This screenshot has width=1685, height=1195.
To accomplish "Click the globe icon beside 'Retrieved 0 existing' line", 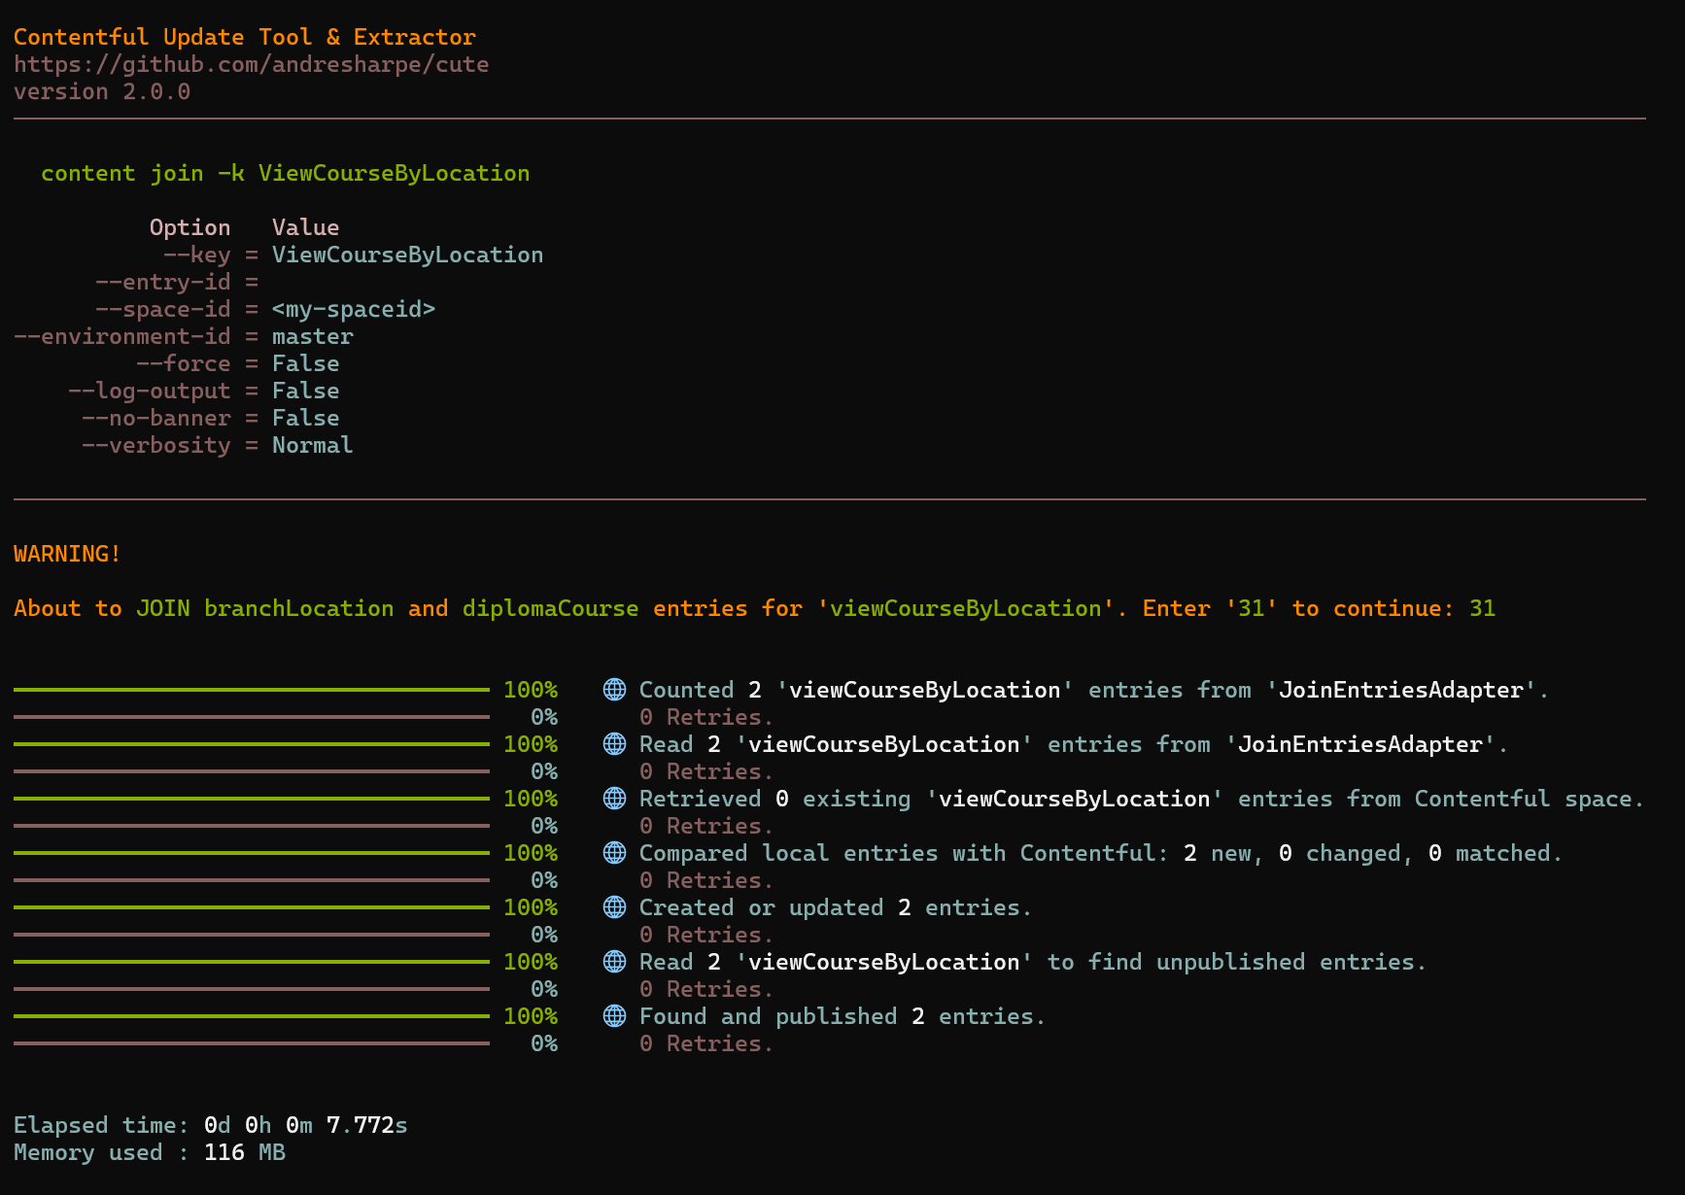I will pos(614,799).
